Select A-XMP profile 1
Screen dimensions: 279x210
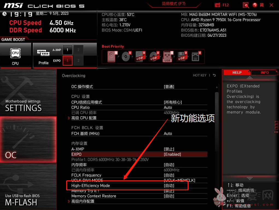[x=68, y=50]
